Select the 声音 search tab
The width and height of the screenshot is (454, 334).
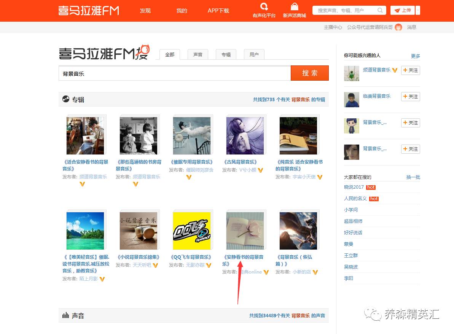pos(198,54)
